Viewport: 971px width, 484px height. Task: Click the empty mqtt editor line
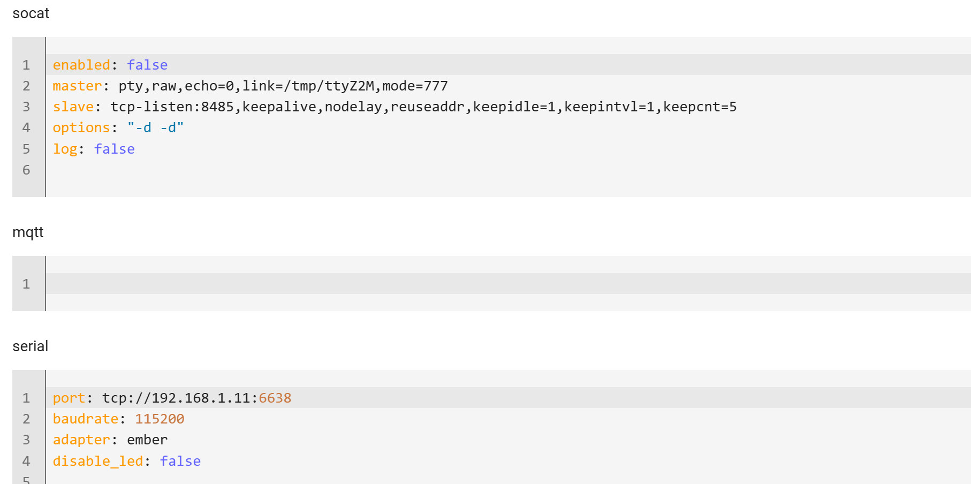coord(508,284)
